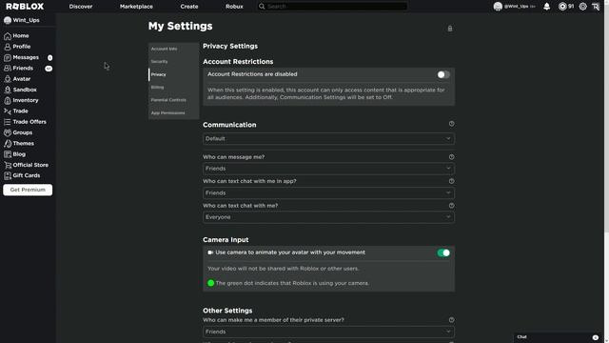Click the help icon next to Communication
Viewport: 609px width, 343px height.
click(451, 124)
